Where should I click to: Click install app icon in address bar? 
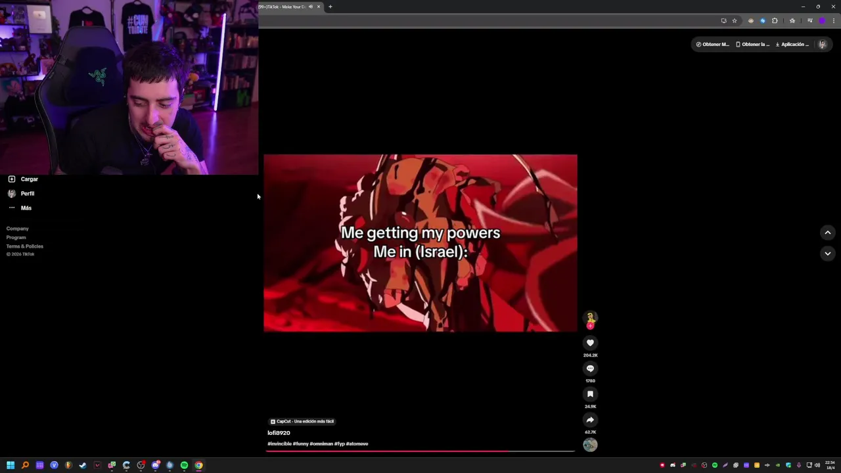pyautogui.click(x=723, y=20)
